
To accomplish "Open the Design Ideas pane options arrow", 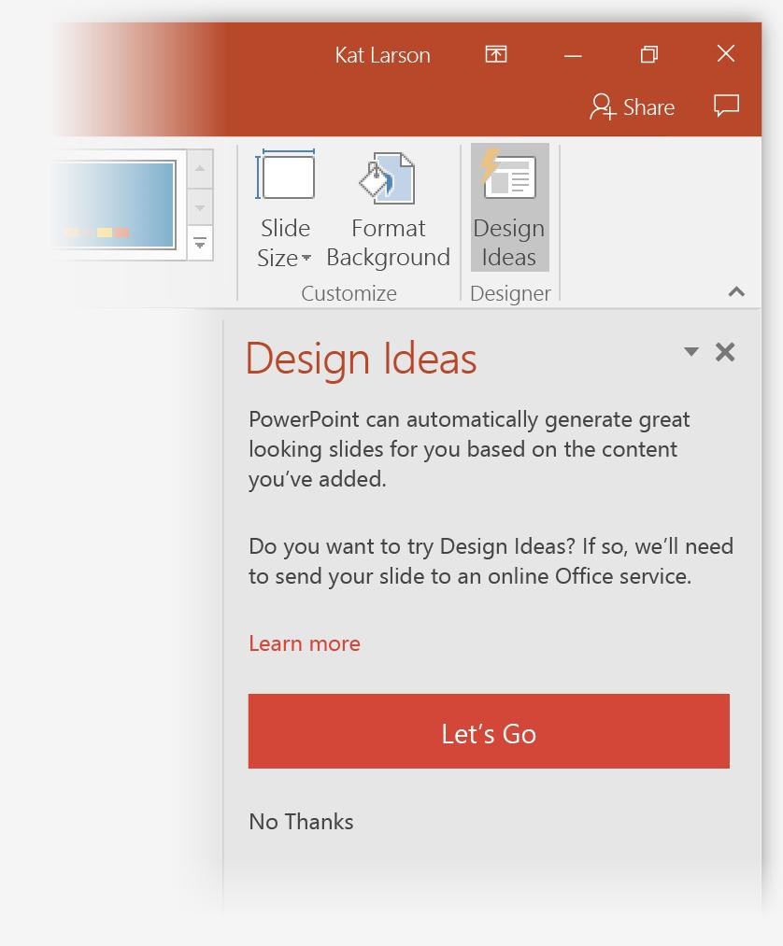I will point(691,352).
